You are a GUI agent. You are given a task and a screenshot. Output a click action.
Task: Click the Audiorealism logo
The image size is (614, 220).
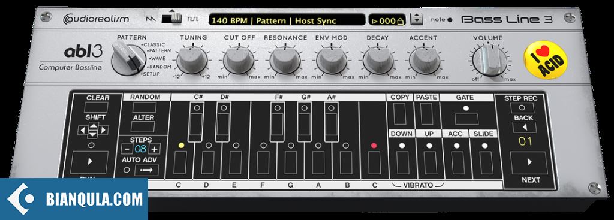pos(95,19)
